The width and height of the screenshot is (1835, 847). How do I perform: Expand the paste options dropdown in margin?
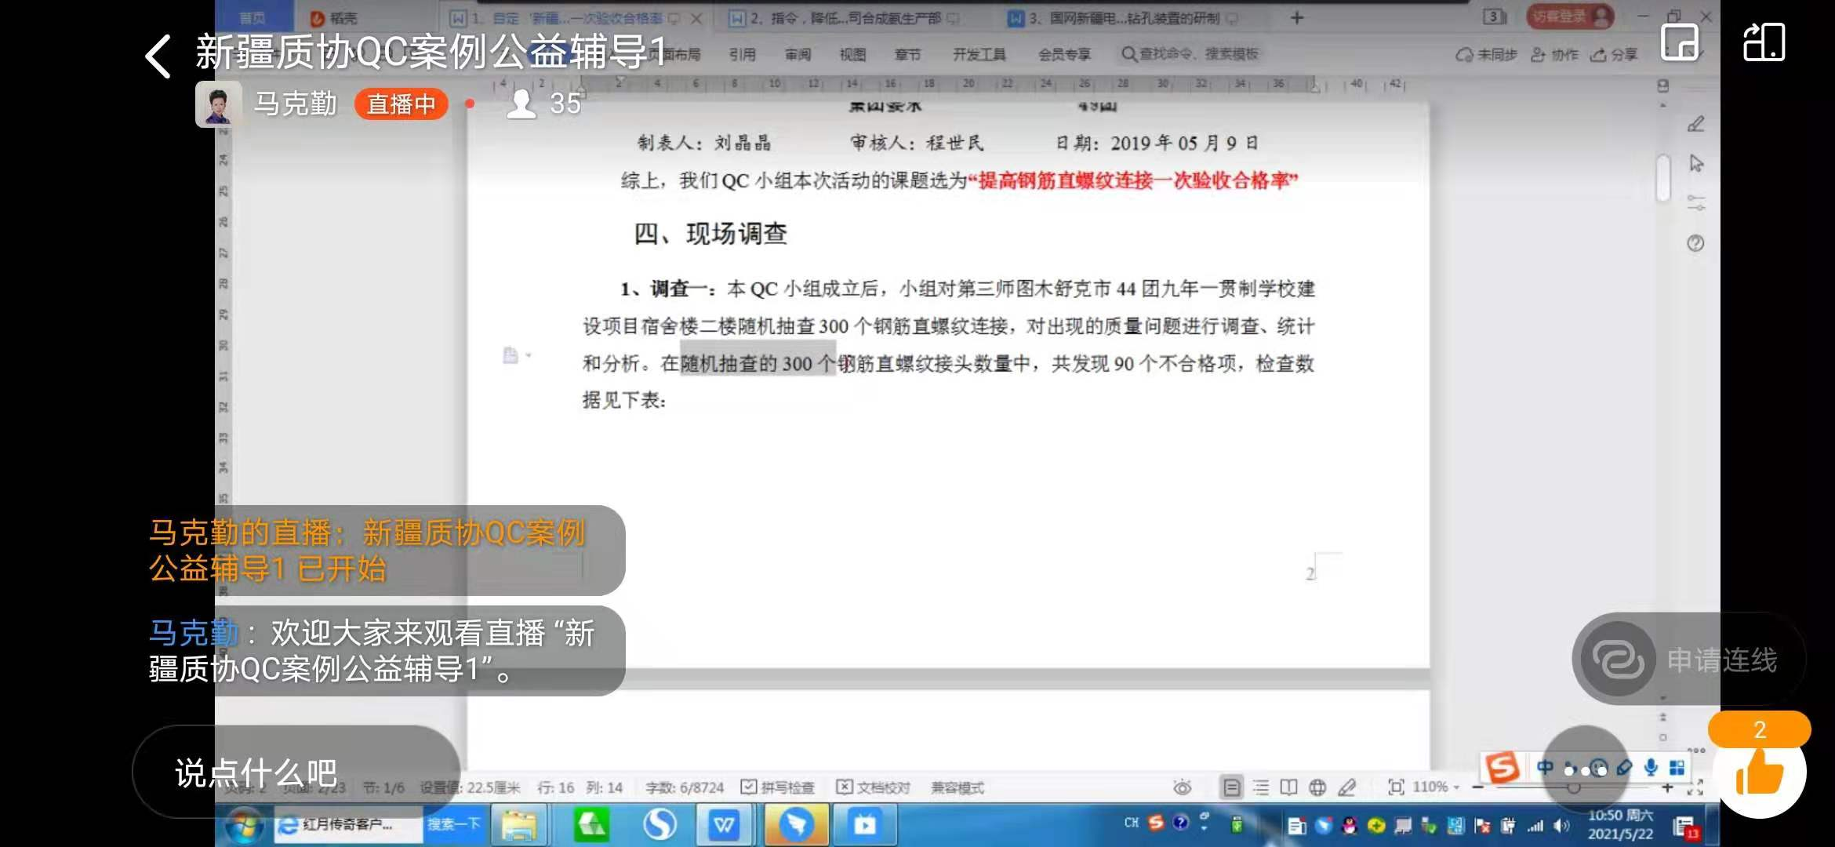529,355
